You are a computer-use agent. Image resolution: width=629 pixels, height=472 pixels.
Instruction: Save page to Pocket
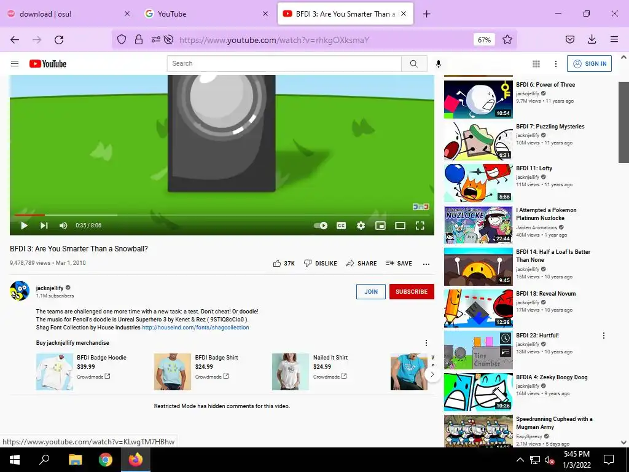570,39
